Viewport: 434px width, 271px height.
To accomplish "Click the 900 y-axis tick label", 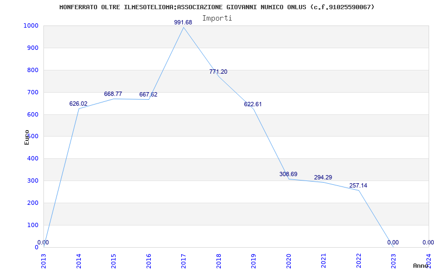I will click(x=33, y=48).
